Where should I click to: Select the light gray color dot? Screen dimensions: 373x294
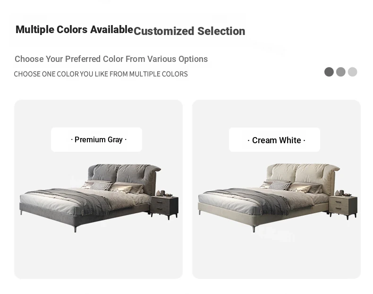[353, 72]
